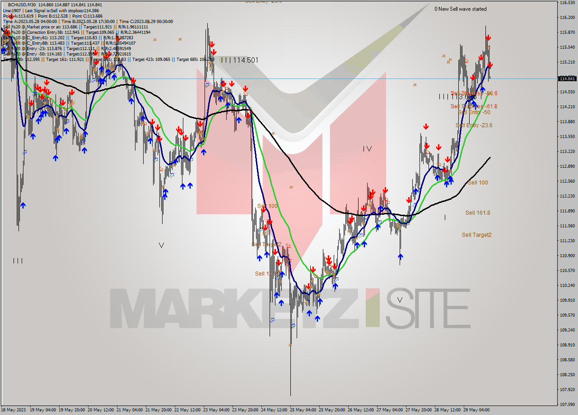
Task: Click the 'Sell 161.8' label at right
Action: (x=478, y=212)
